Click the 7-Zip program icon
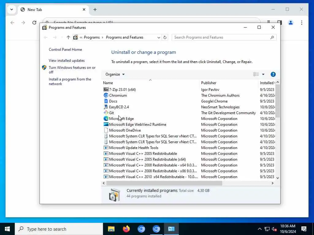The image size is (314, 235). tap(106, 90)
